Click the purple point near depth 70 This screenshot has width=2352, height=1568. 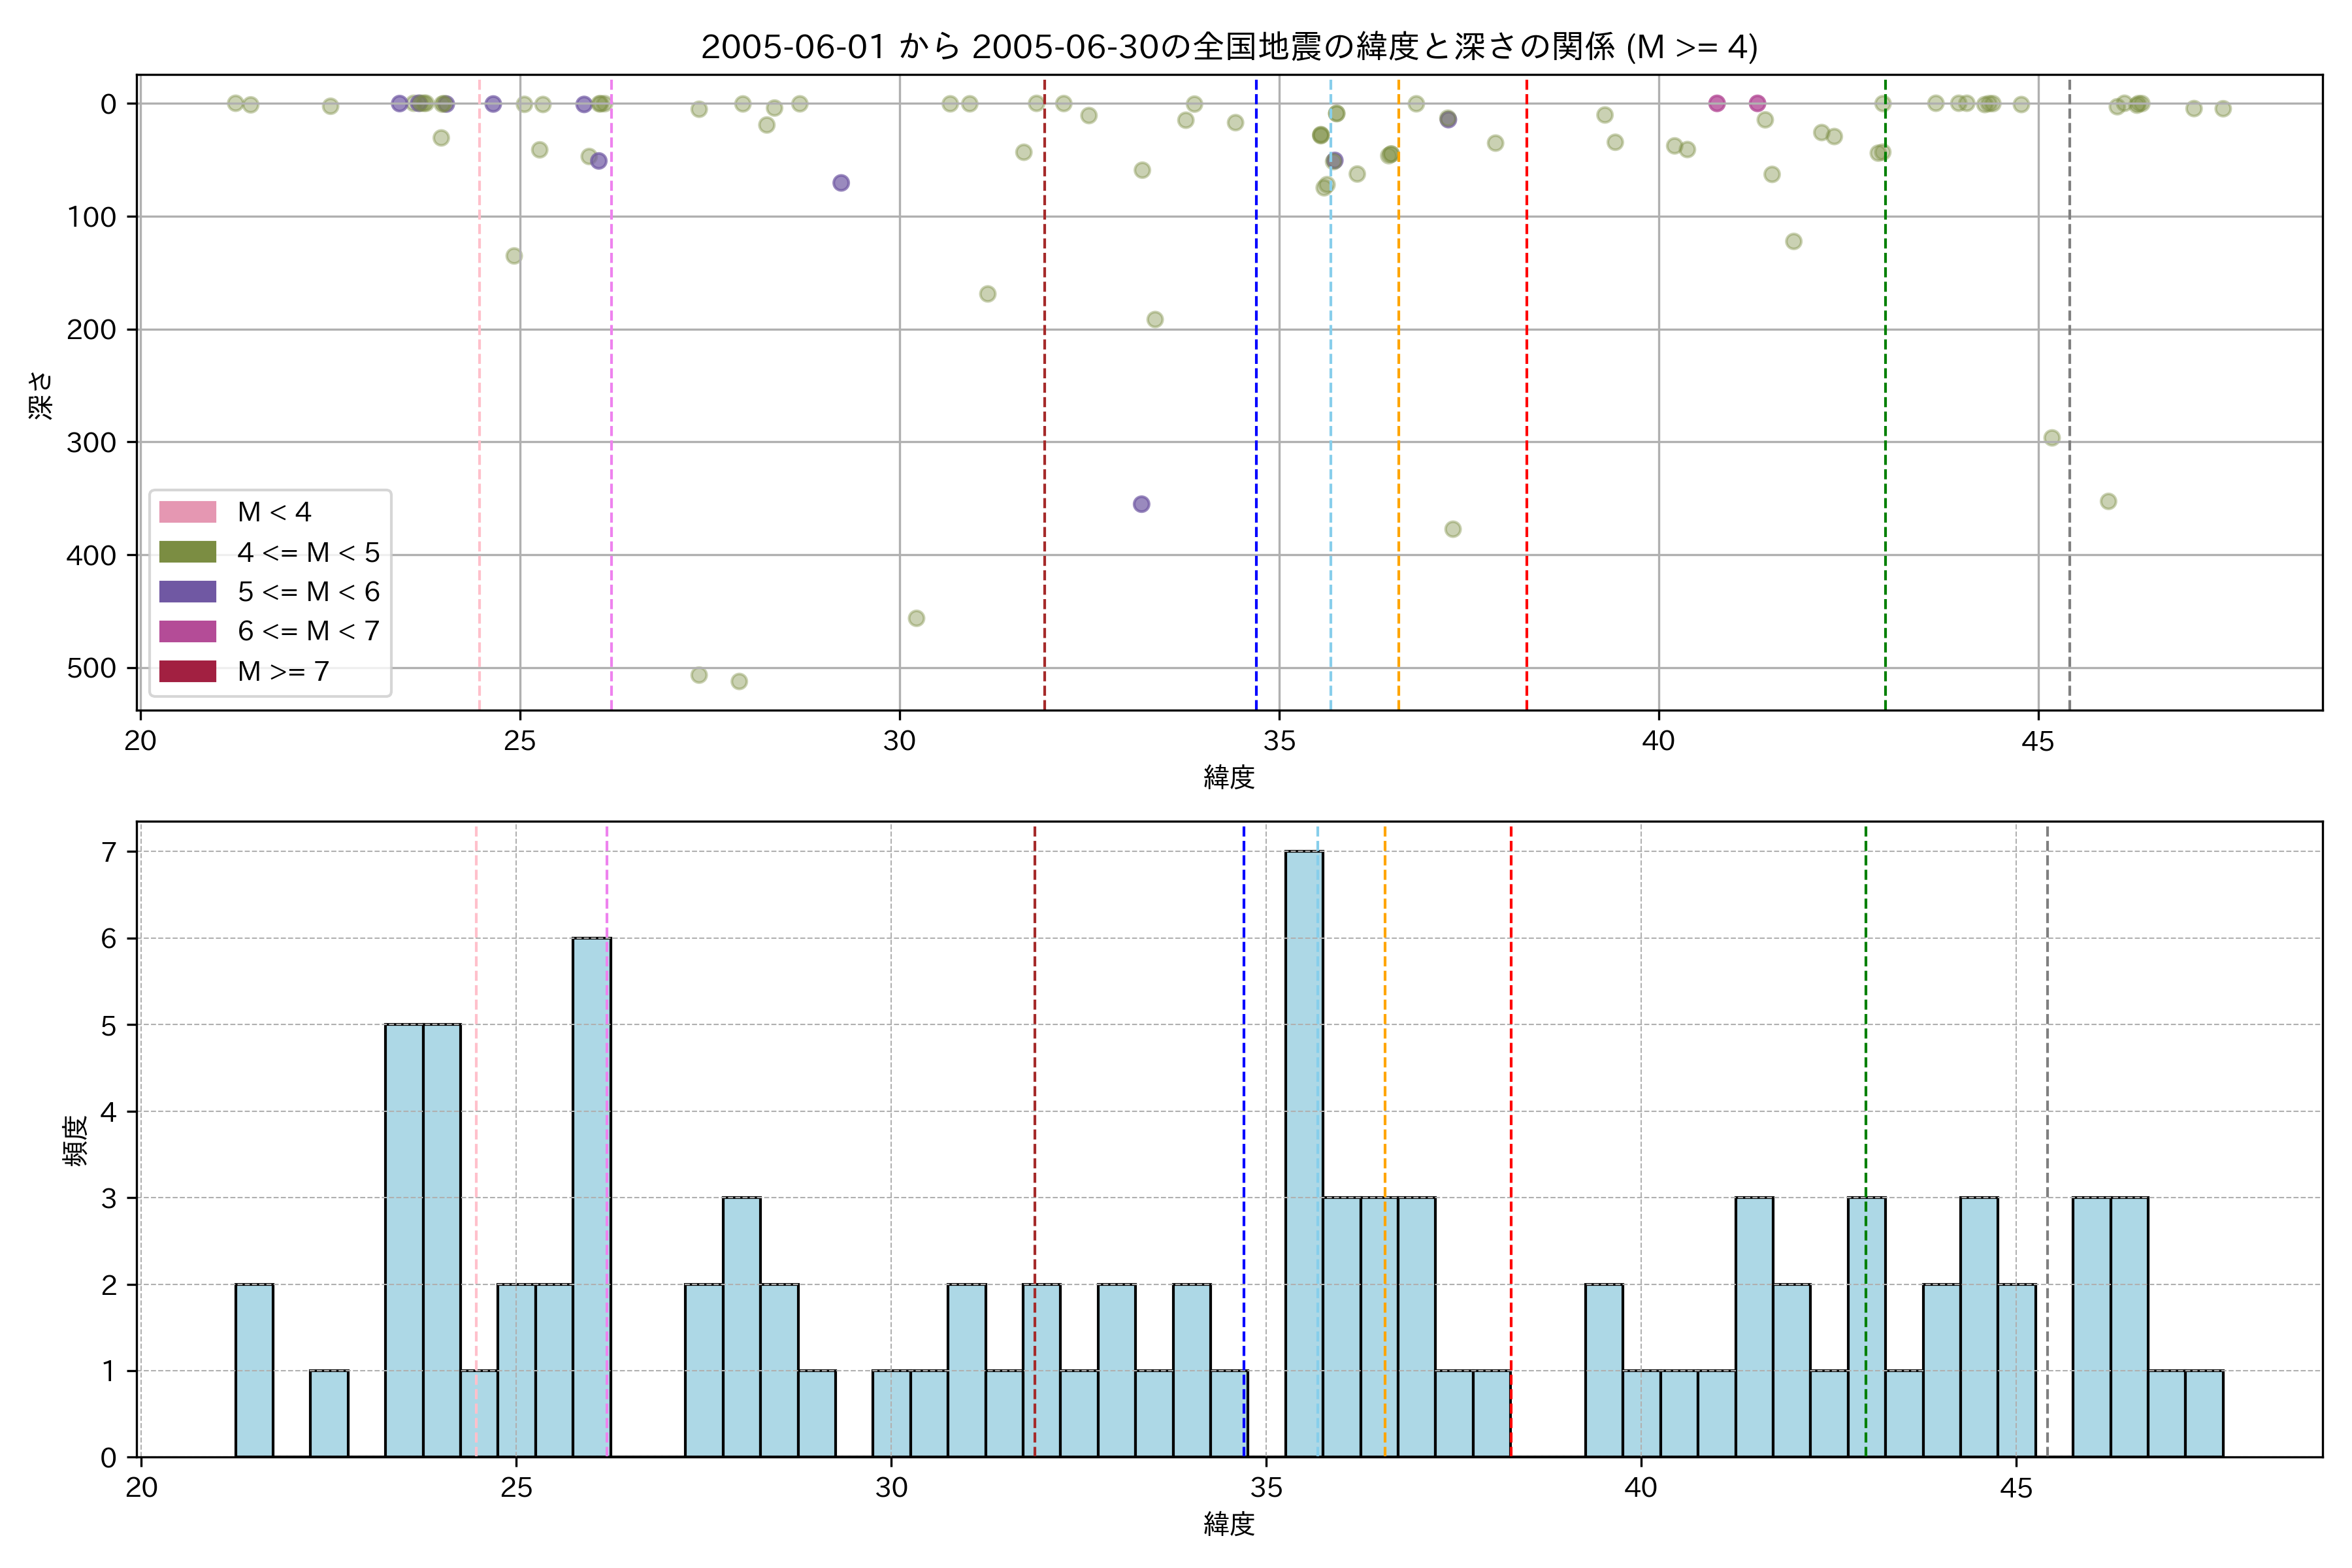point(841,183)
